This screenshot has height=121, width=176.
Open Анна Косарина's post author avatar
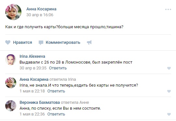[x=13, y=12]
